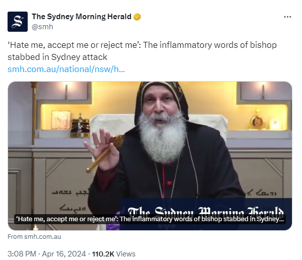Screen dimensions: 302x260
Task: Click the Sydney Morning Herald watermark in the image
Action: 206,211
